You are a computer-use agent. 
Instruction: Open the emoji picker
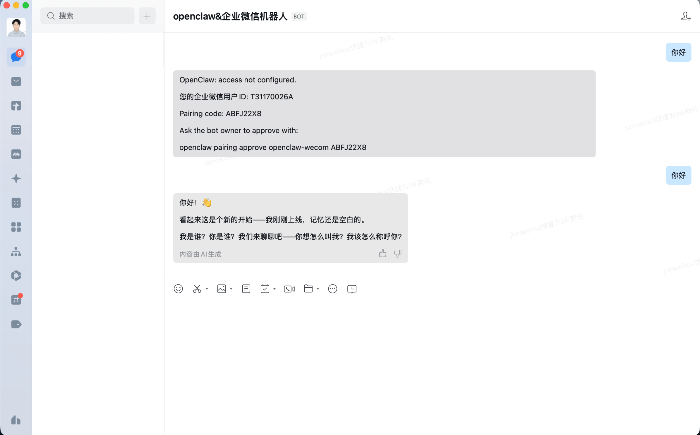[x=178, y=289]
